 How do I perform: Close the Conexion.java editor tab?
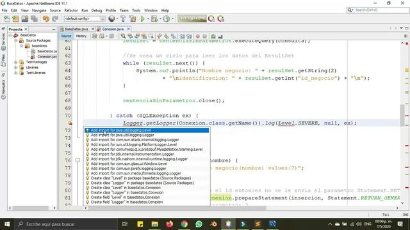click(x=128, y=29)
